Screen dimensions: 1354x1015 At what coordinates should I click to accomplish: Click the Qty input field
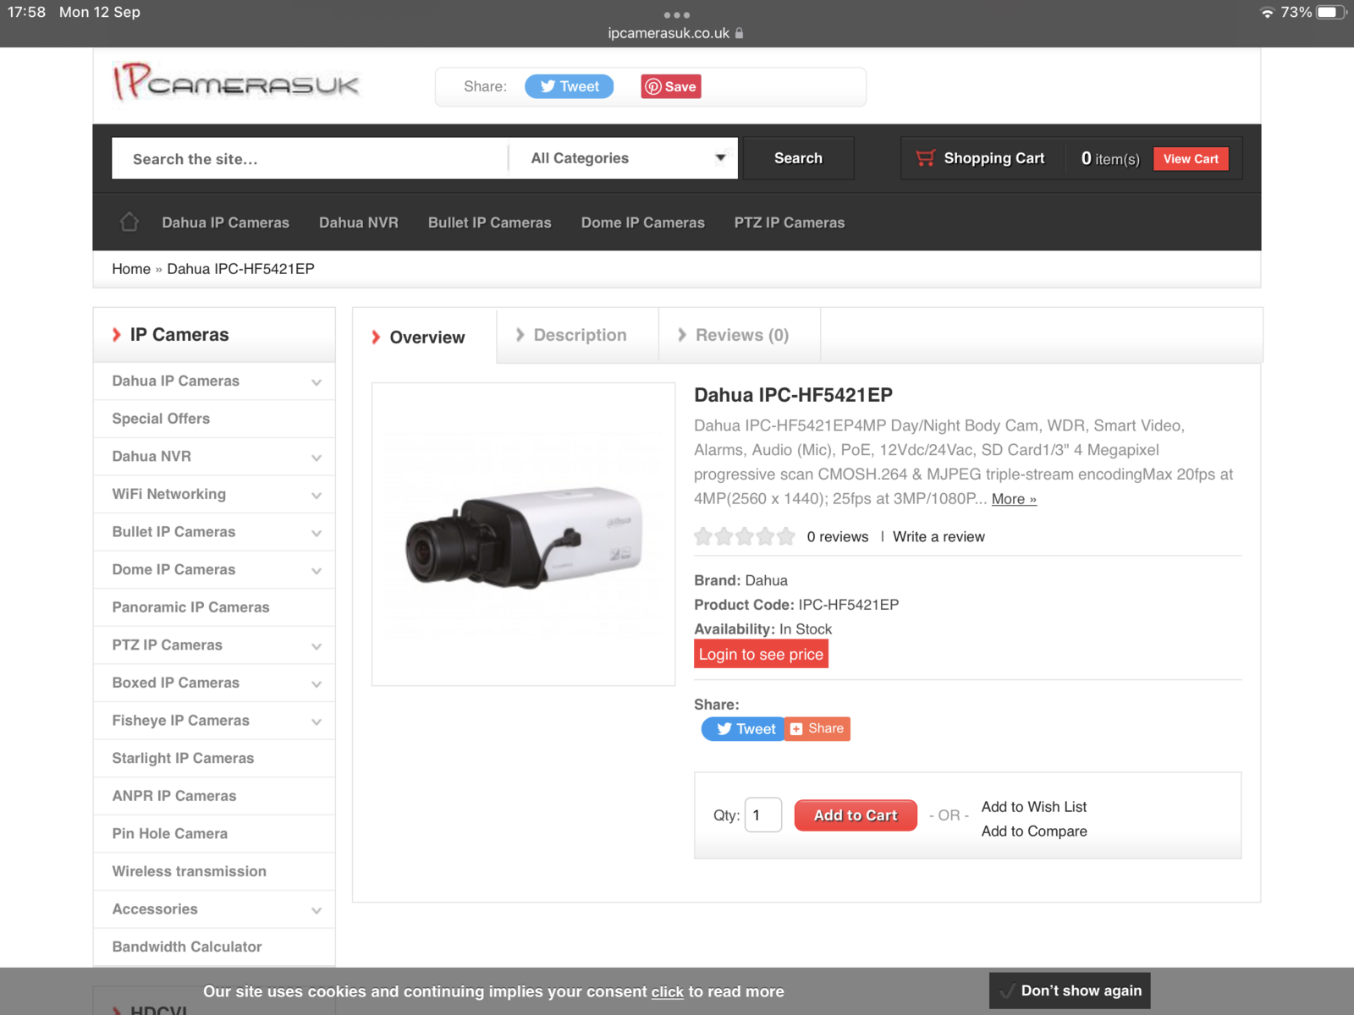tap(762, 815)
